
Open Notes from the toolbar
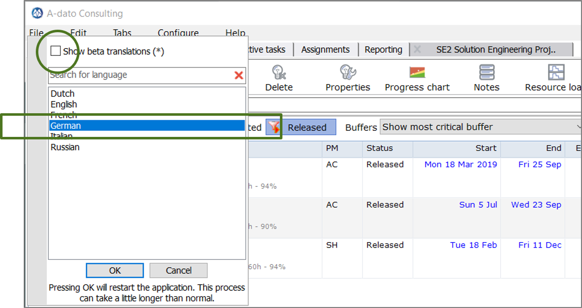(x=486, y=78)
